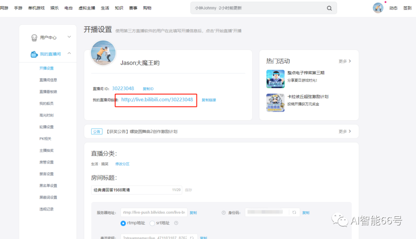Image resolution: width=416 pixels, height=239 pixels.
Task: Edit the 房间标题 title field
Action: 137,190
